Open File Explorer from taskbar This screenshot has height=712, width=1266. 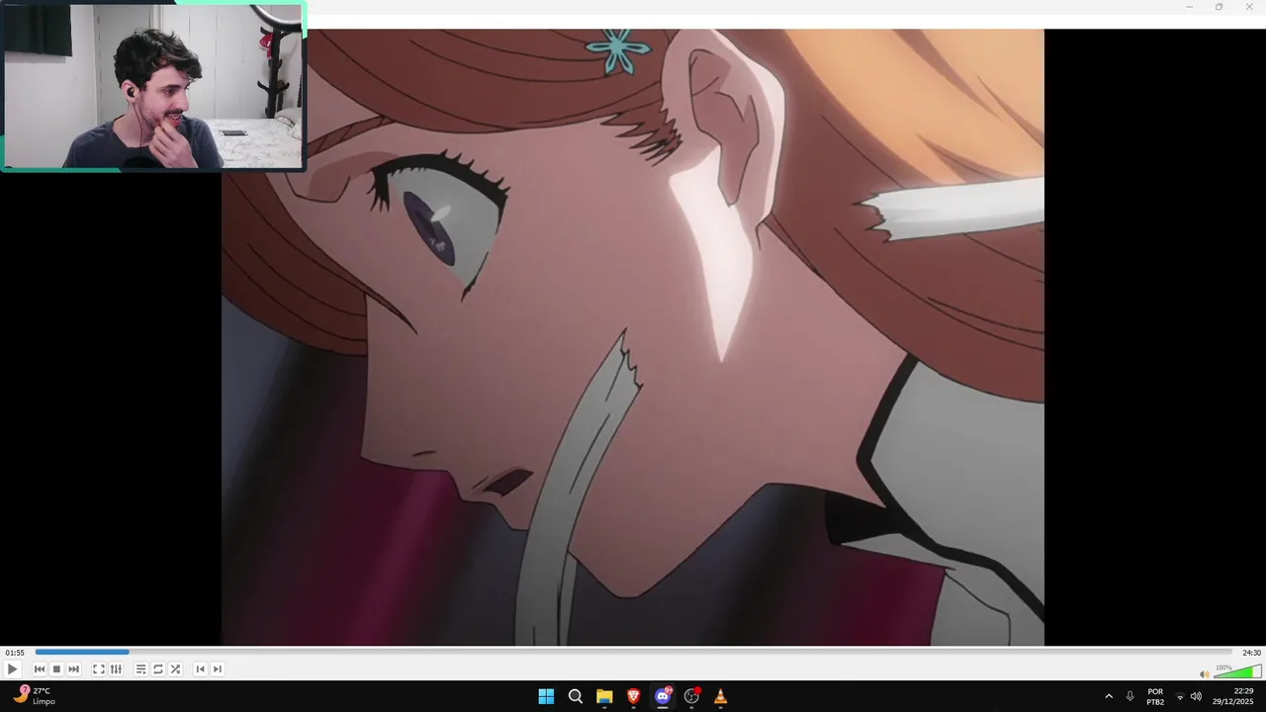point(604,696)
